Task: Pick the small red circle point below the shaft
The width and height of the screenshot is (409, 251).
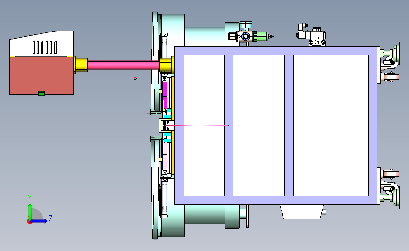Action: [135, 78]
